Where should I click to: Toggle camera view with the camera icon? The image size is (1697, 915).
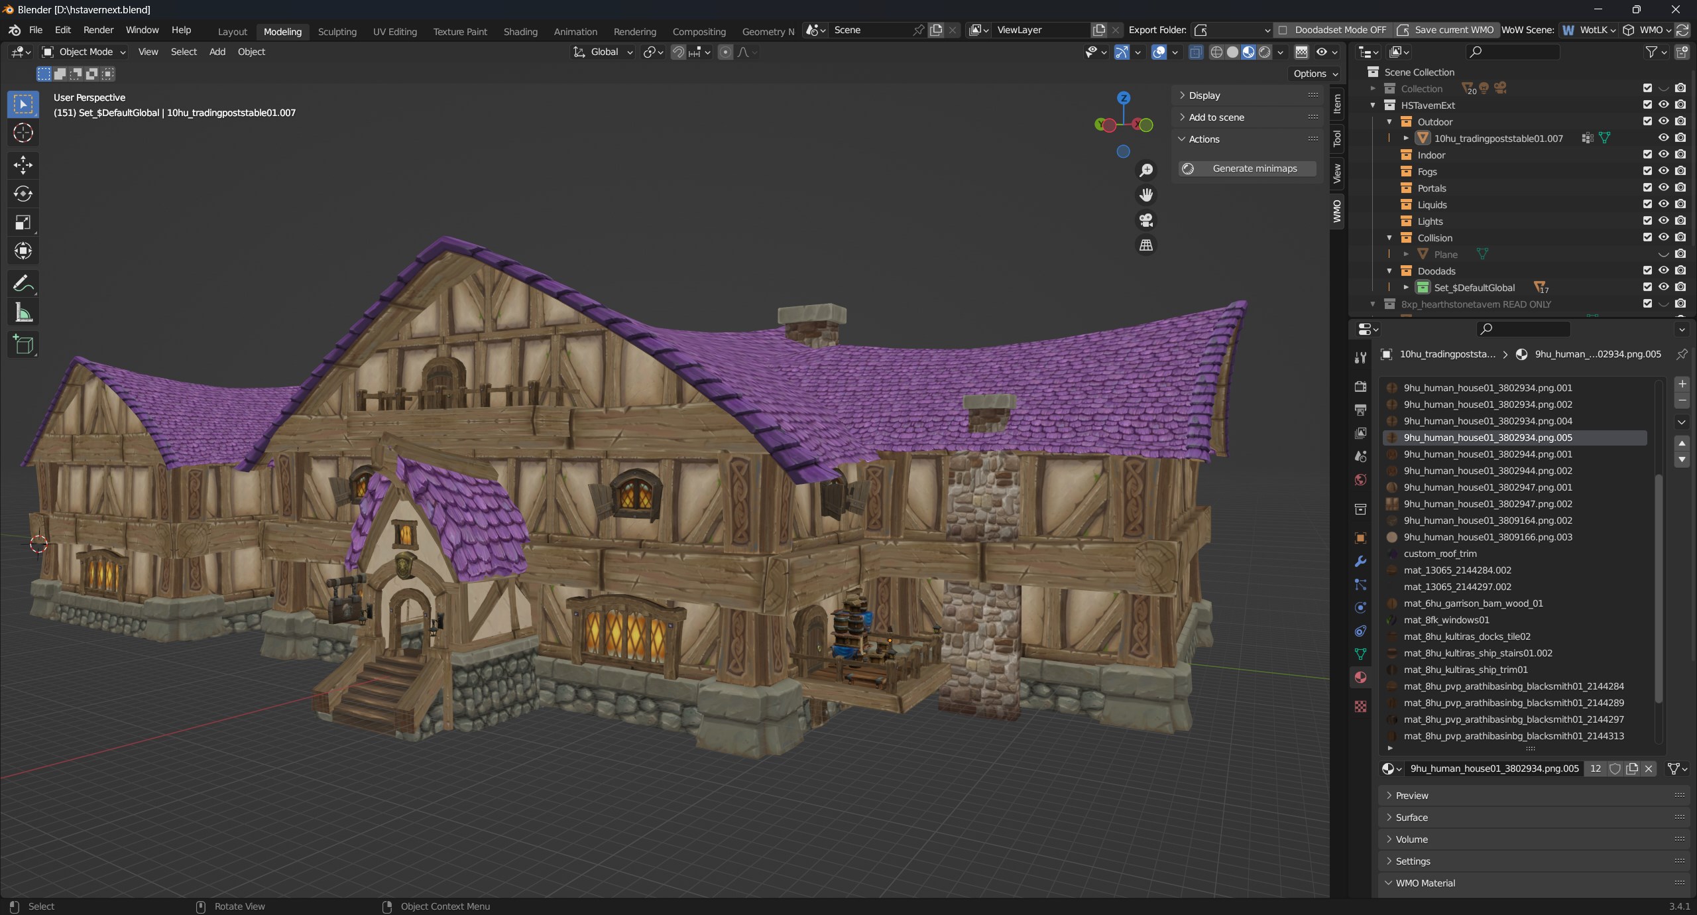click(x=1146, y=220)
